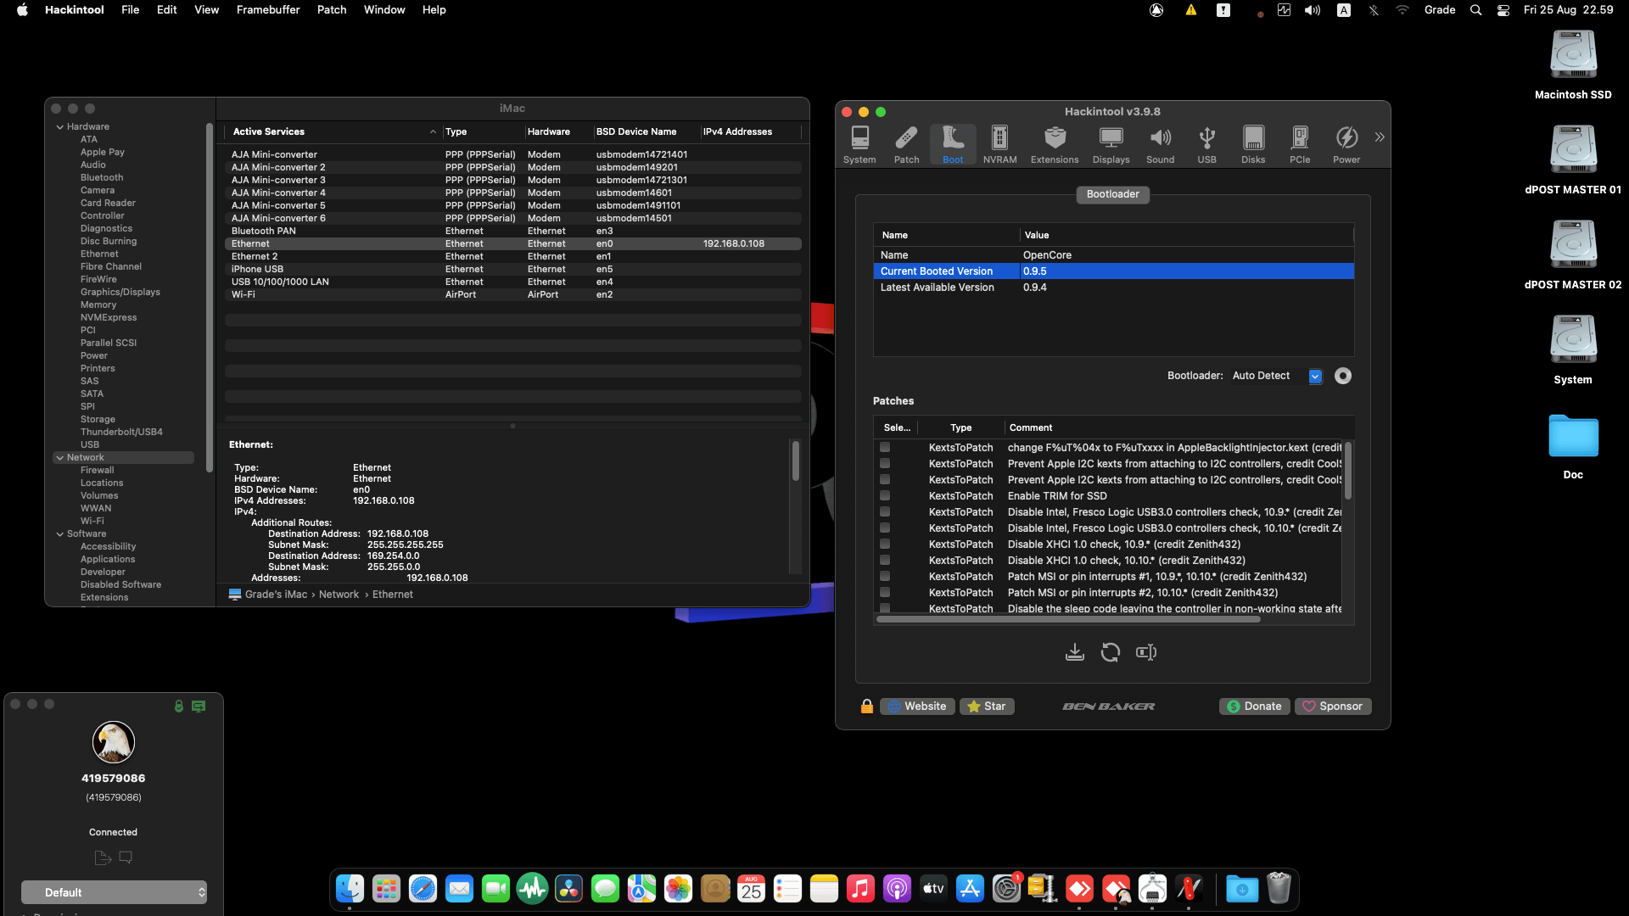The width and height of the screenshot is (1629, 916).
Task: Open the System tab in Hackintool toolbar
Action: (x=859, y=144)
